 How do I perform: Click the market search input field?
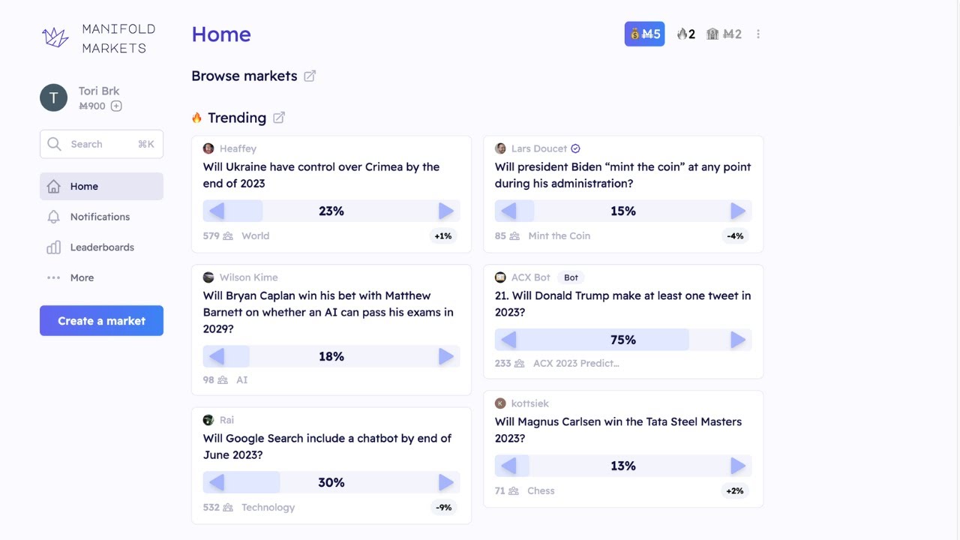[x=101, y=144]
